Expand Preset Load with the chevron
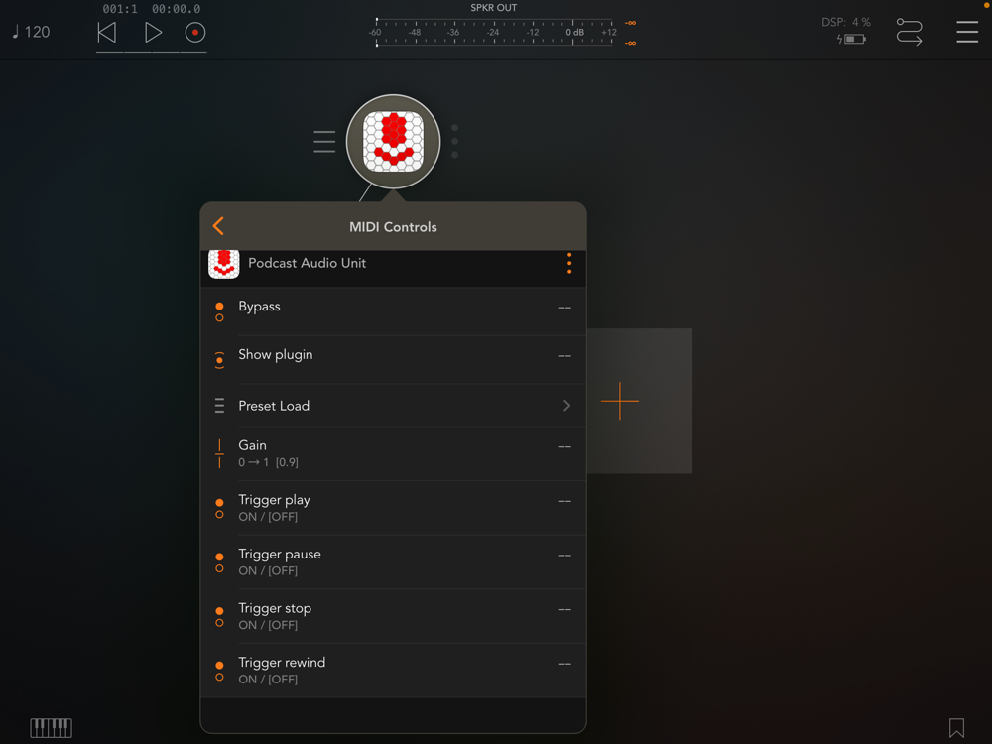 [566, 406]
